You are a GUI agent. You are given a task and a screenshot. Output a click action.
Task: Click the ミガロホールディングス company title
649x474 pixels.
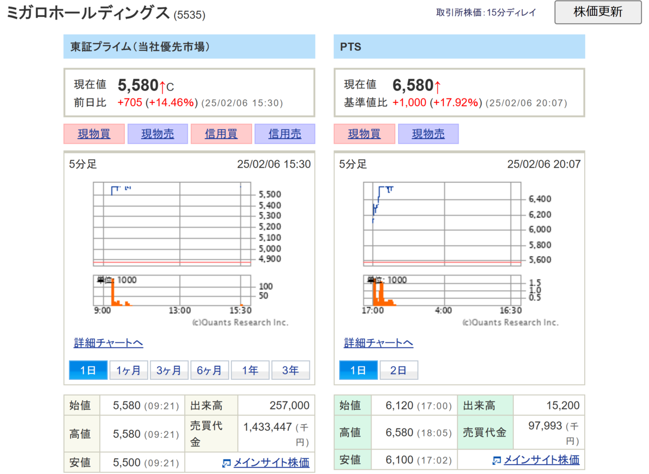click(88, 14)
